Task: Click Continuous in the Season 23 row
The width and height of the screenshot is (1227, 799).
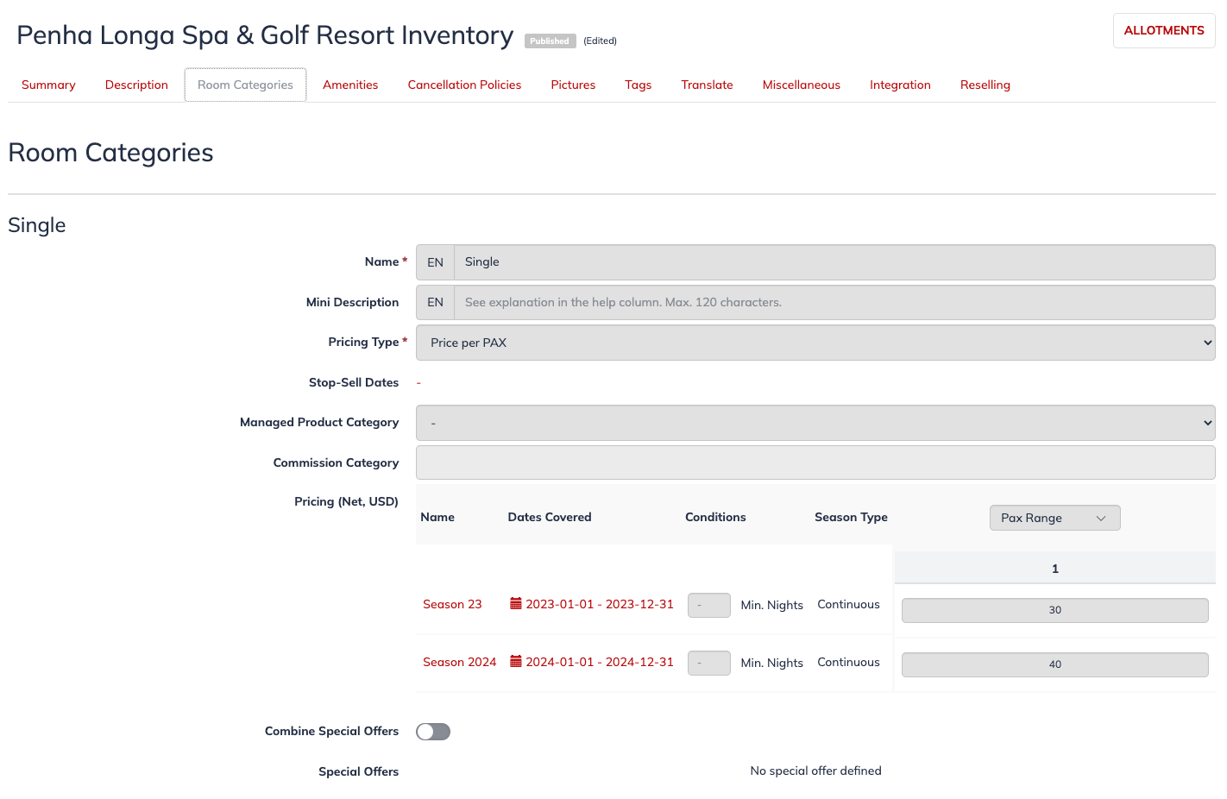Action: point(848,604)
